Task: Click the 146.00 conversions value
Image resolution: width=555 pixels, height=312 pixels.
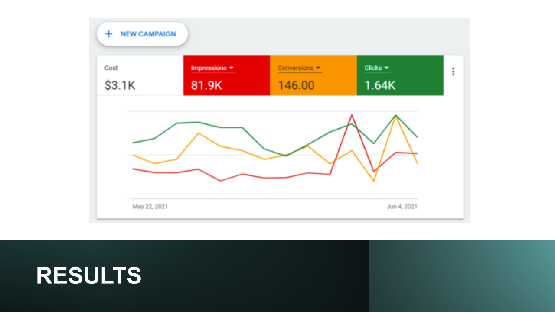Action: (x=296, y=85)
